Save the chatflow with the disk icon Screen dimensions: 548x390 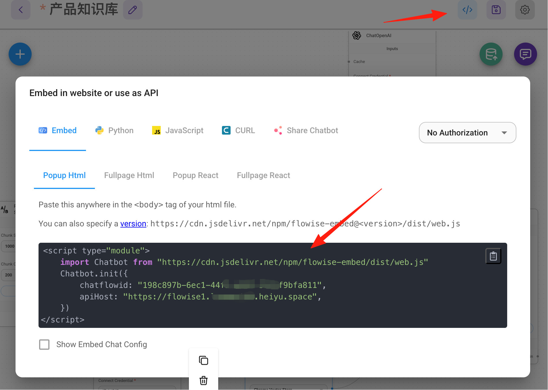point(496,10)
